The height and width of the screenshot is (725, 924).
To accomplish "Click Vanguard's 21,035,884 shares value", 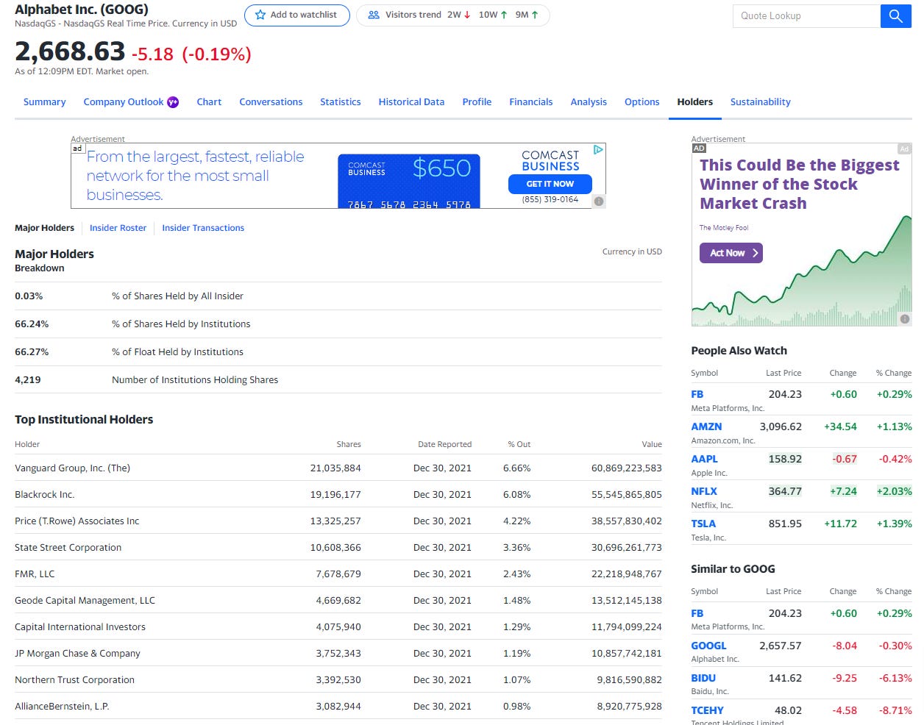I will tap(335, 468).
